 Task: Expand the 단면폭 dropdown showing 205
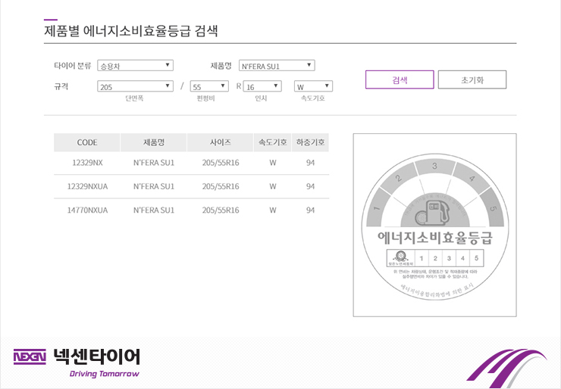(135, 86)
